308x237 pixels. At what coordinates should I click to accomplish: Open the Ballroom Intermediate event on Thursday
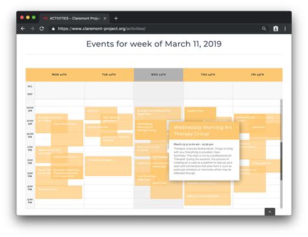coord(207,198)
